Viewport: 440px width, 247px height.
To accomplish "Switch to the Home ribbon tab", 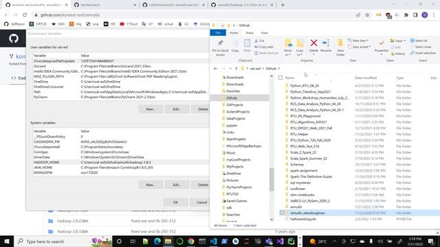I will [x=234, y=33].
